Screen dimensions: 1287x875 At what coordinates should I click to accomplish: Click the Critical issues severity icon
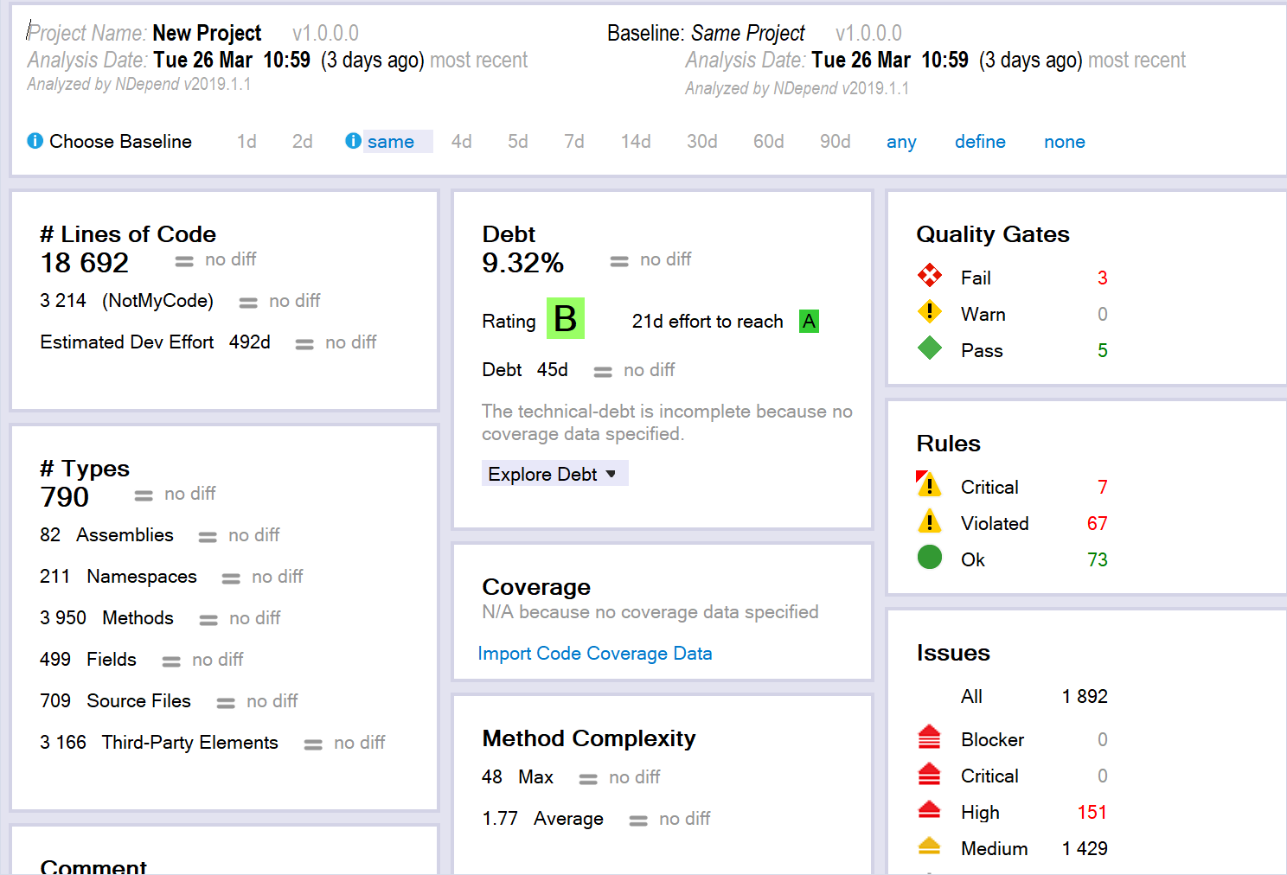(x=929, y=774)
